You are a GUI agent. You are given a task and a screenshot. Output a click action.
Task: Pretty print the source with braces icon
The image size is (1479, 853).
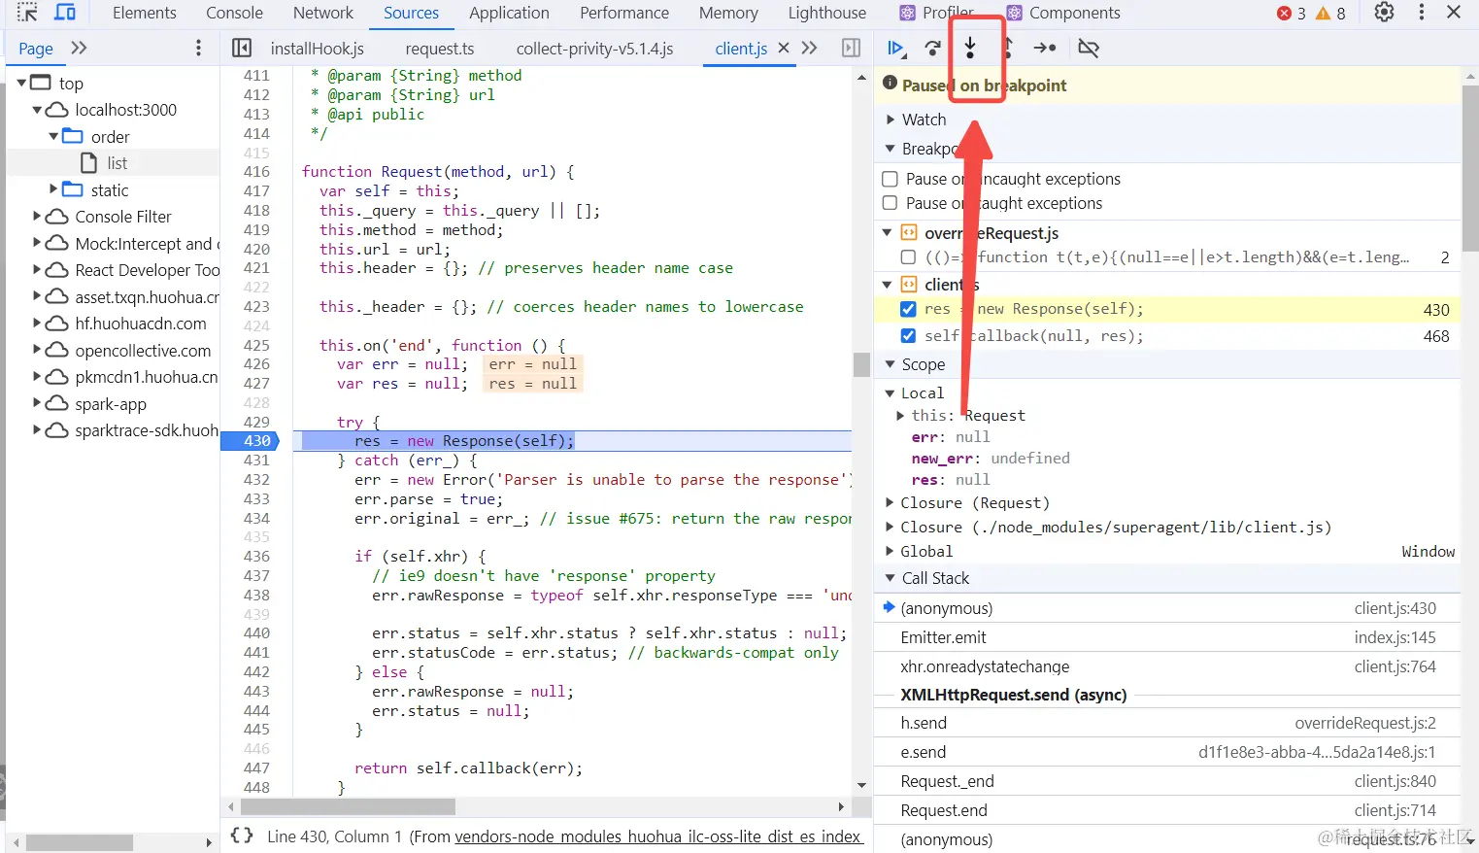click(242, 836)
